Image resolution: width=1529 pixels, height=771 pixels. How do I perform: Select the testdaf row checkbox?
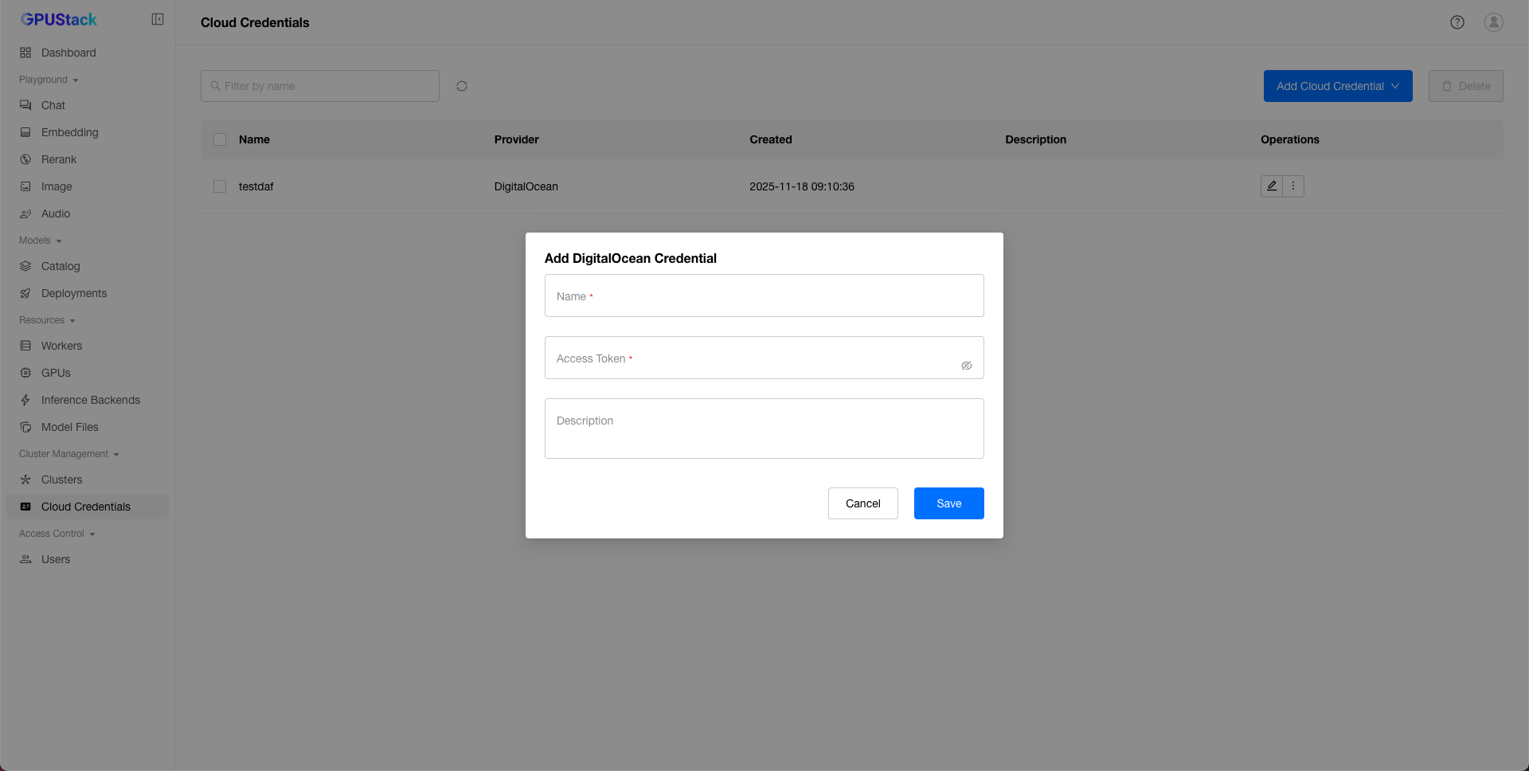(220, 186)
